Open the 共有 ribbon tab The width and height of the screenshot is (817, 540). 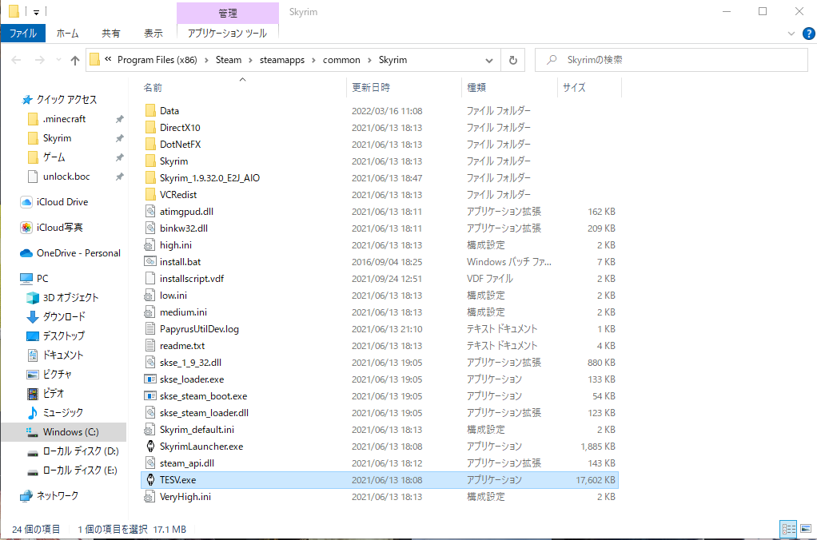(110, 34)
